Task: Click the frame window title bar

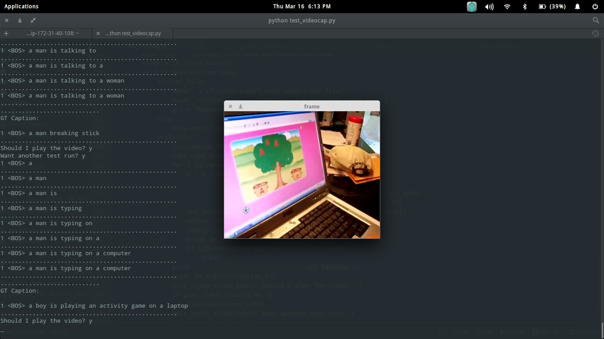Action: point(302,106)
